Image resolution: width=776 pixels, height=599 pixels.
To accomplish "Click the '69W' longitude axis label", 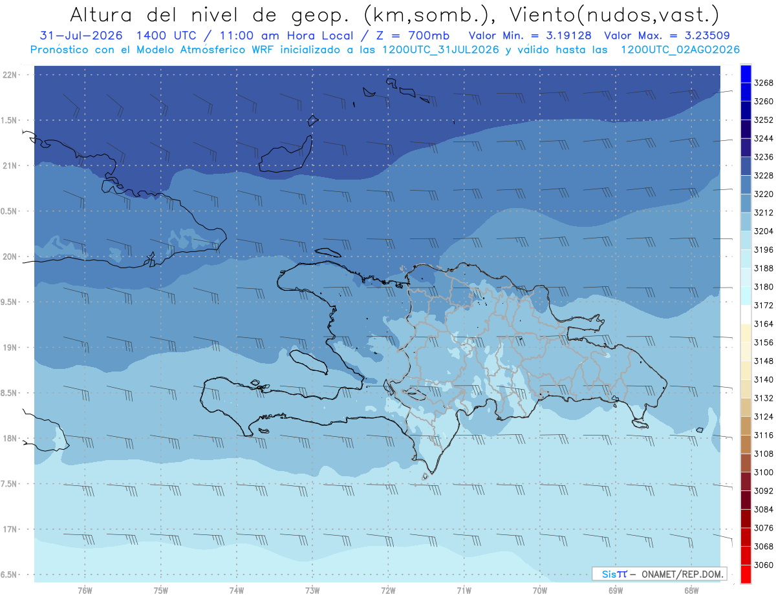I will pos(616,590).
